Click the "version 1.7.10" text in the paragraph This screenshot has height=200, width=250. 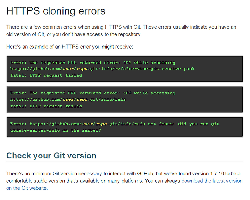208,174
